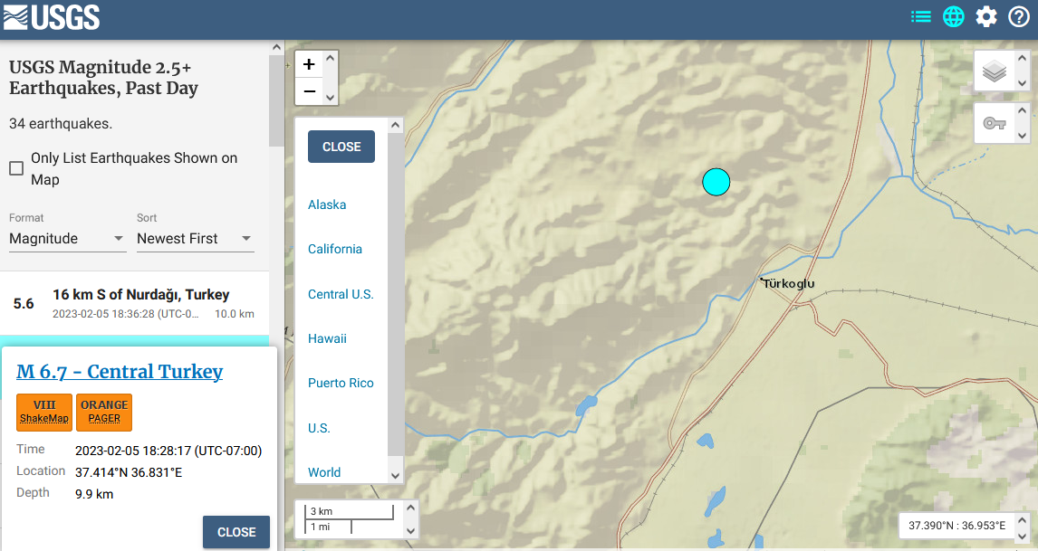Open the settings gear icon
The height and width of the screenshot is (551, 1038).
click(986, 16)
